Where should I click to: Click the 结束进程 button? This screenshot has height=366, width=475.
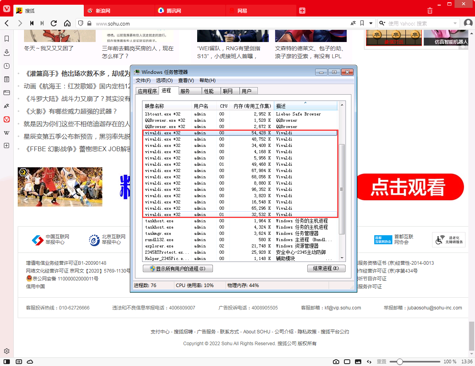pos(326,269)
